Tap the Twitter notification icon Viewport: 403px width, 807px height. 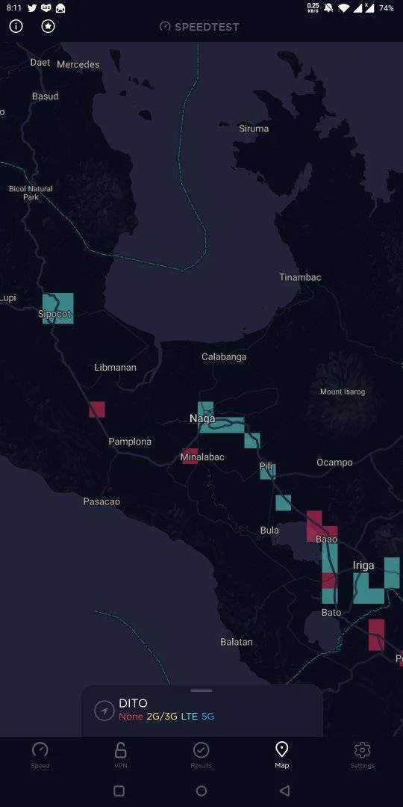pos(32,8)
